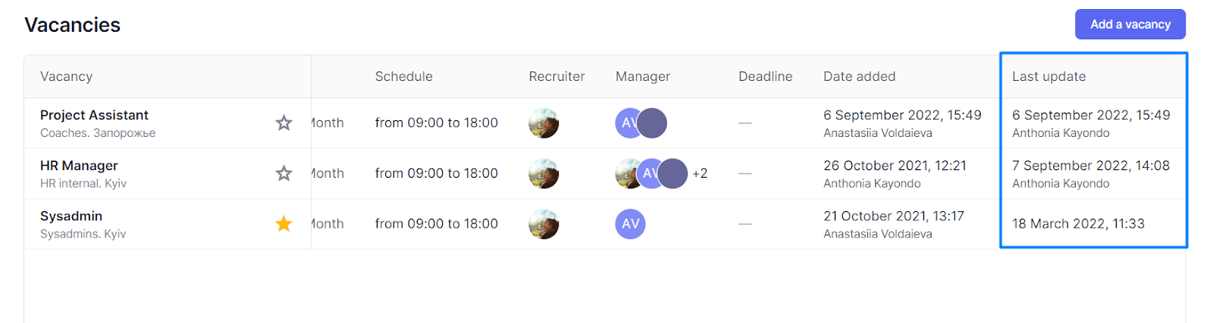
Task: Click recruiter avatar in Sysadmin row
Action: 544,224
